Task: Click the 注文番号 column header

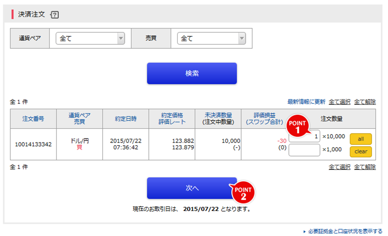Action: coord(33,119)
